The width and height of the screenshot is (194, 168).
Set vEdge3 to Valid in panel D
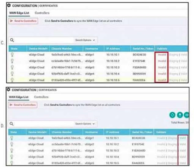[x=183, y=151]
